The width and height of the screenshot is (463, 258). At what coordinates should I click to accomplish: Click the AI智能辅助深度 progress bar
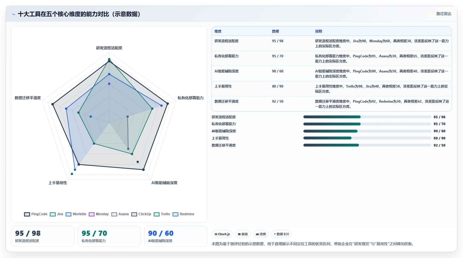[367, 131]
